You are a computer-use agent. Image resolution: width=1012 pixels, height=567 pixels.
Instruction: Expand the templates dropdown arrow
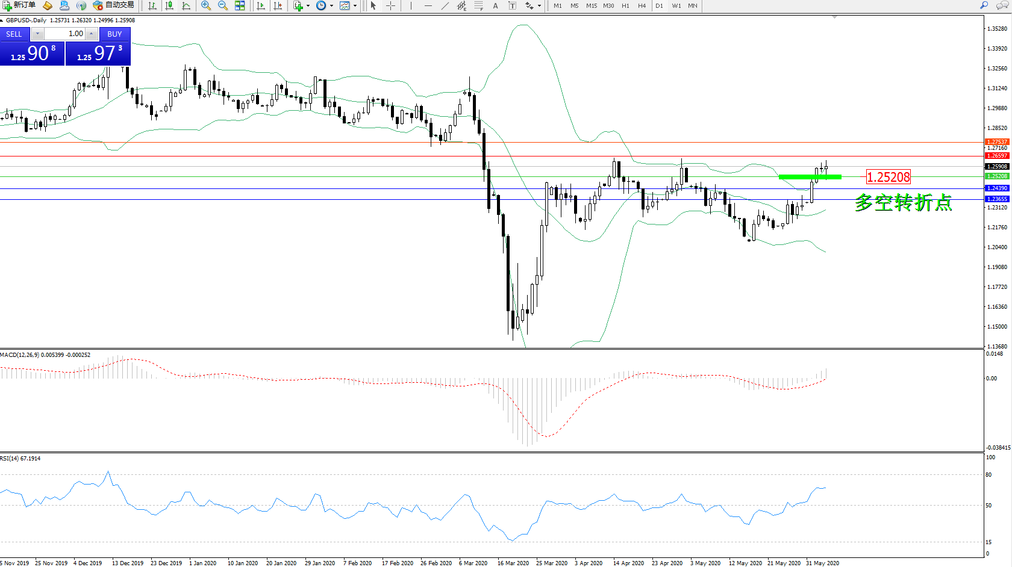[x=355, y=5]
